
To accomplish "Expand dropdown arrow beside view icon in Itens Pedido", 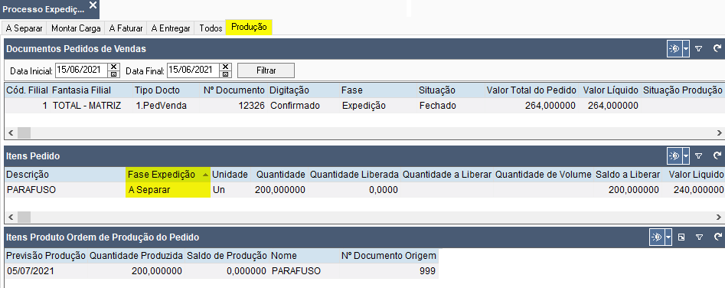I will pyautogui.click(x=686, y=155).
